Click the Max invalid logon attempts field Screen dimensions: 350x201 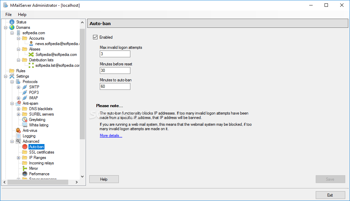click(x=115, y=54)
